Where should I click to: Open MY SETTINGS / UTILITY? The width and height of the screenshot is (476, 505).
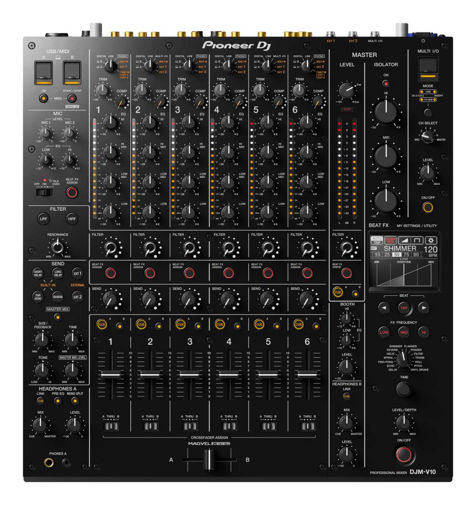pyautogui.click(x=417, y=226)
